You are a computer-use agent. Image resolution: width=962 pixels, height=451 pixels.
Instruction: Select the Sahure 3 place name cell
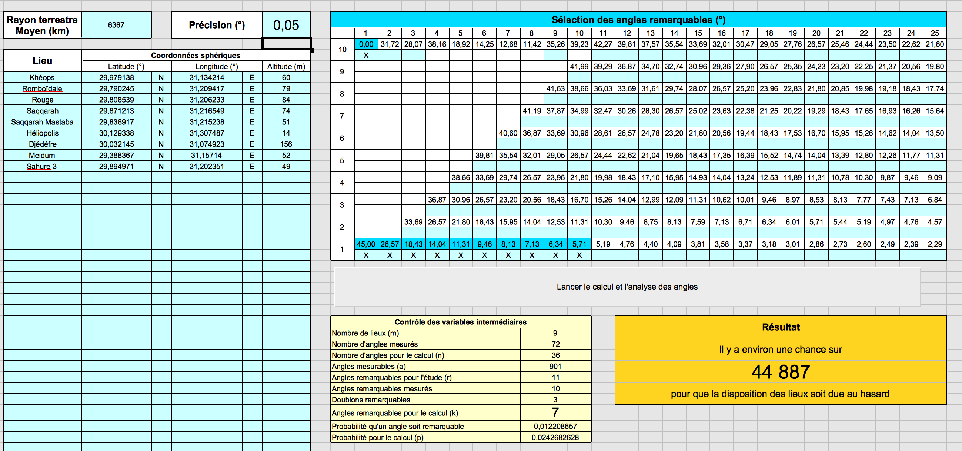(x=42, y=167)
